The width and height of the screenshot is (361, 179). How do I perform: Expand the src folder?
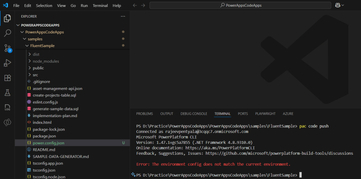tap(35, 75)
